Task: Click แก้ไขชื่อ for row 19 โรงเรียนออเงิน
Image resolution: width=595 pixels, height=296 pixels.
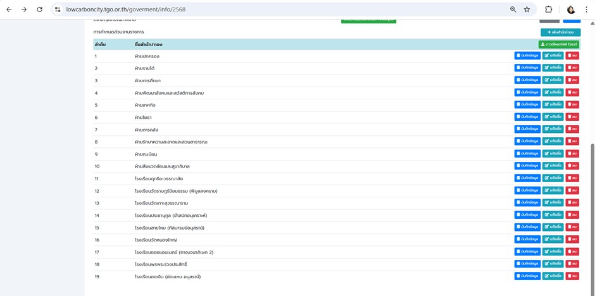Action: click(553, 276)
